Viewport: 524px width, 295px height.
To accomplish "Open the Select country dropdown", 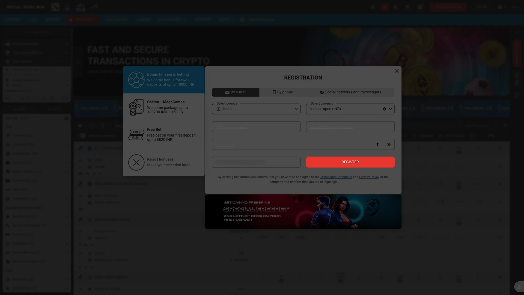I will pos(256,109).
